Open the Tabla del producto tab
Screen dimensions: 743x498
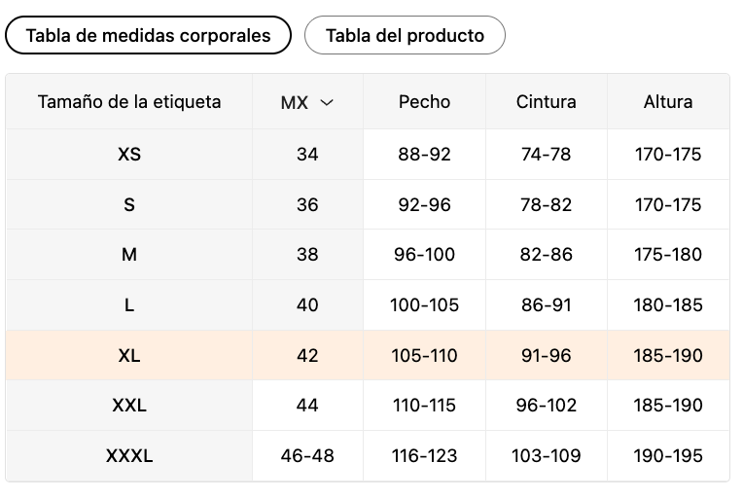click(405, 36)
